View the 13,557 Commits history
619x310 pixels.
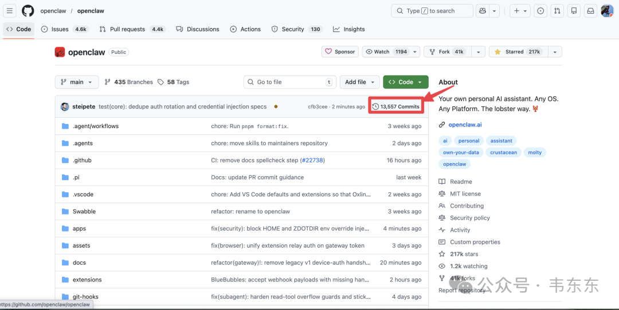click(x=396, y=107)
